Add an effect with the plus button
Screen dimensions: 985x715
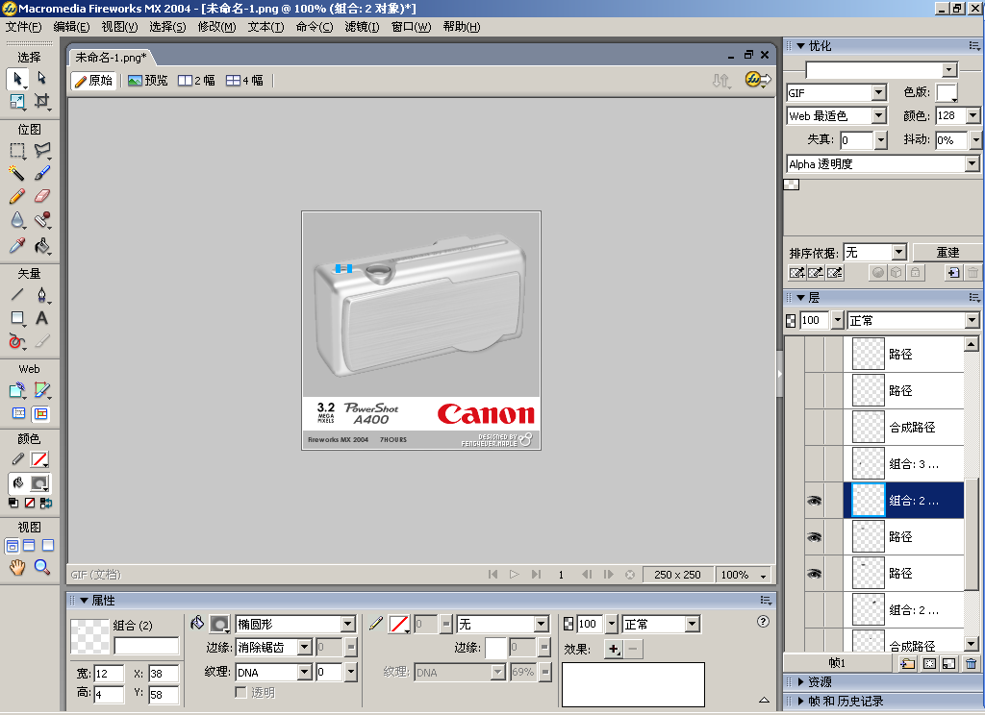click(x=614, y=649)
